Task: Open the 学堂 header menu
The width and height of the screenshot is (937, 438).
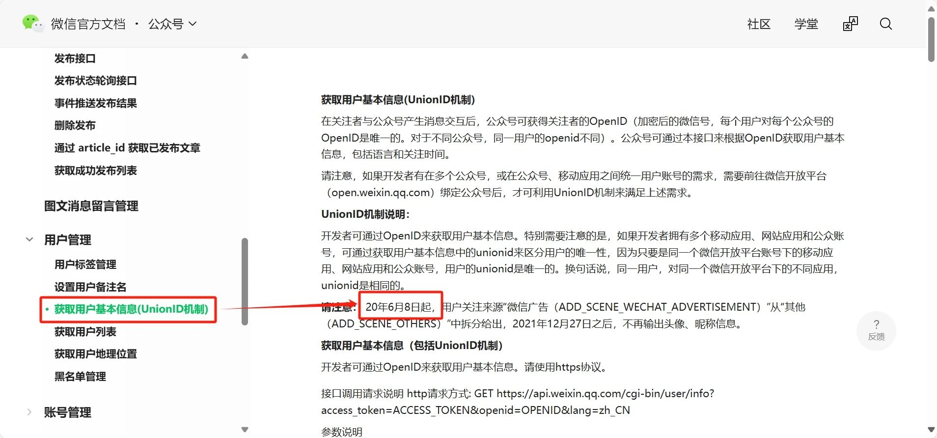Action: pos(806,24)
